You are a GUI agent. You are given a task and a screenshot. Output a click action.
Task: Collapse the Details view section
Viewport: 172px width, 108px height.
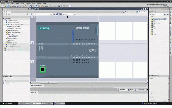(3, 76)
